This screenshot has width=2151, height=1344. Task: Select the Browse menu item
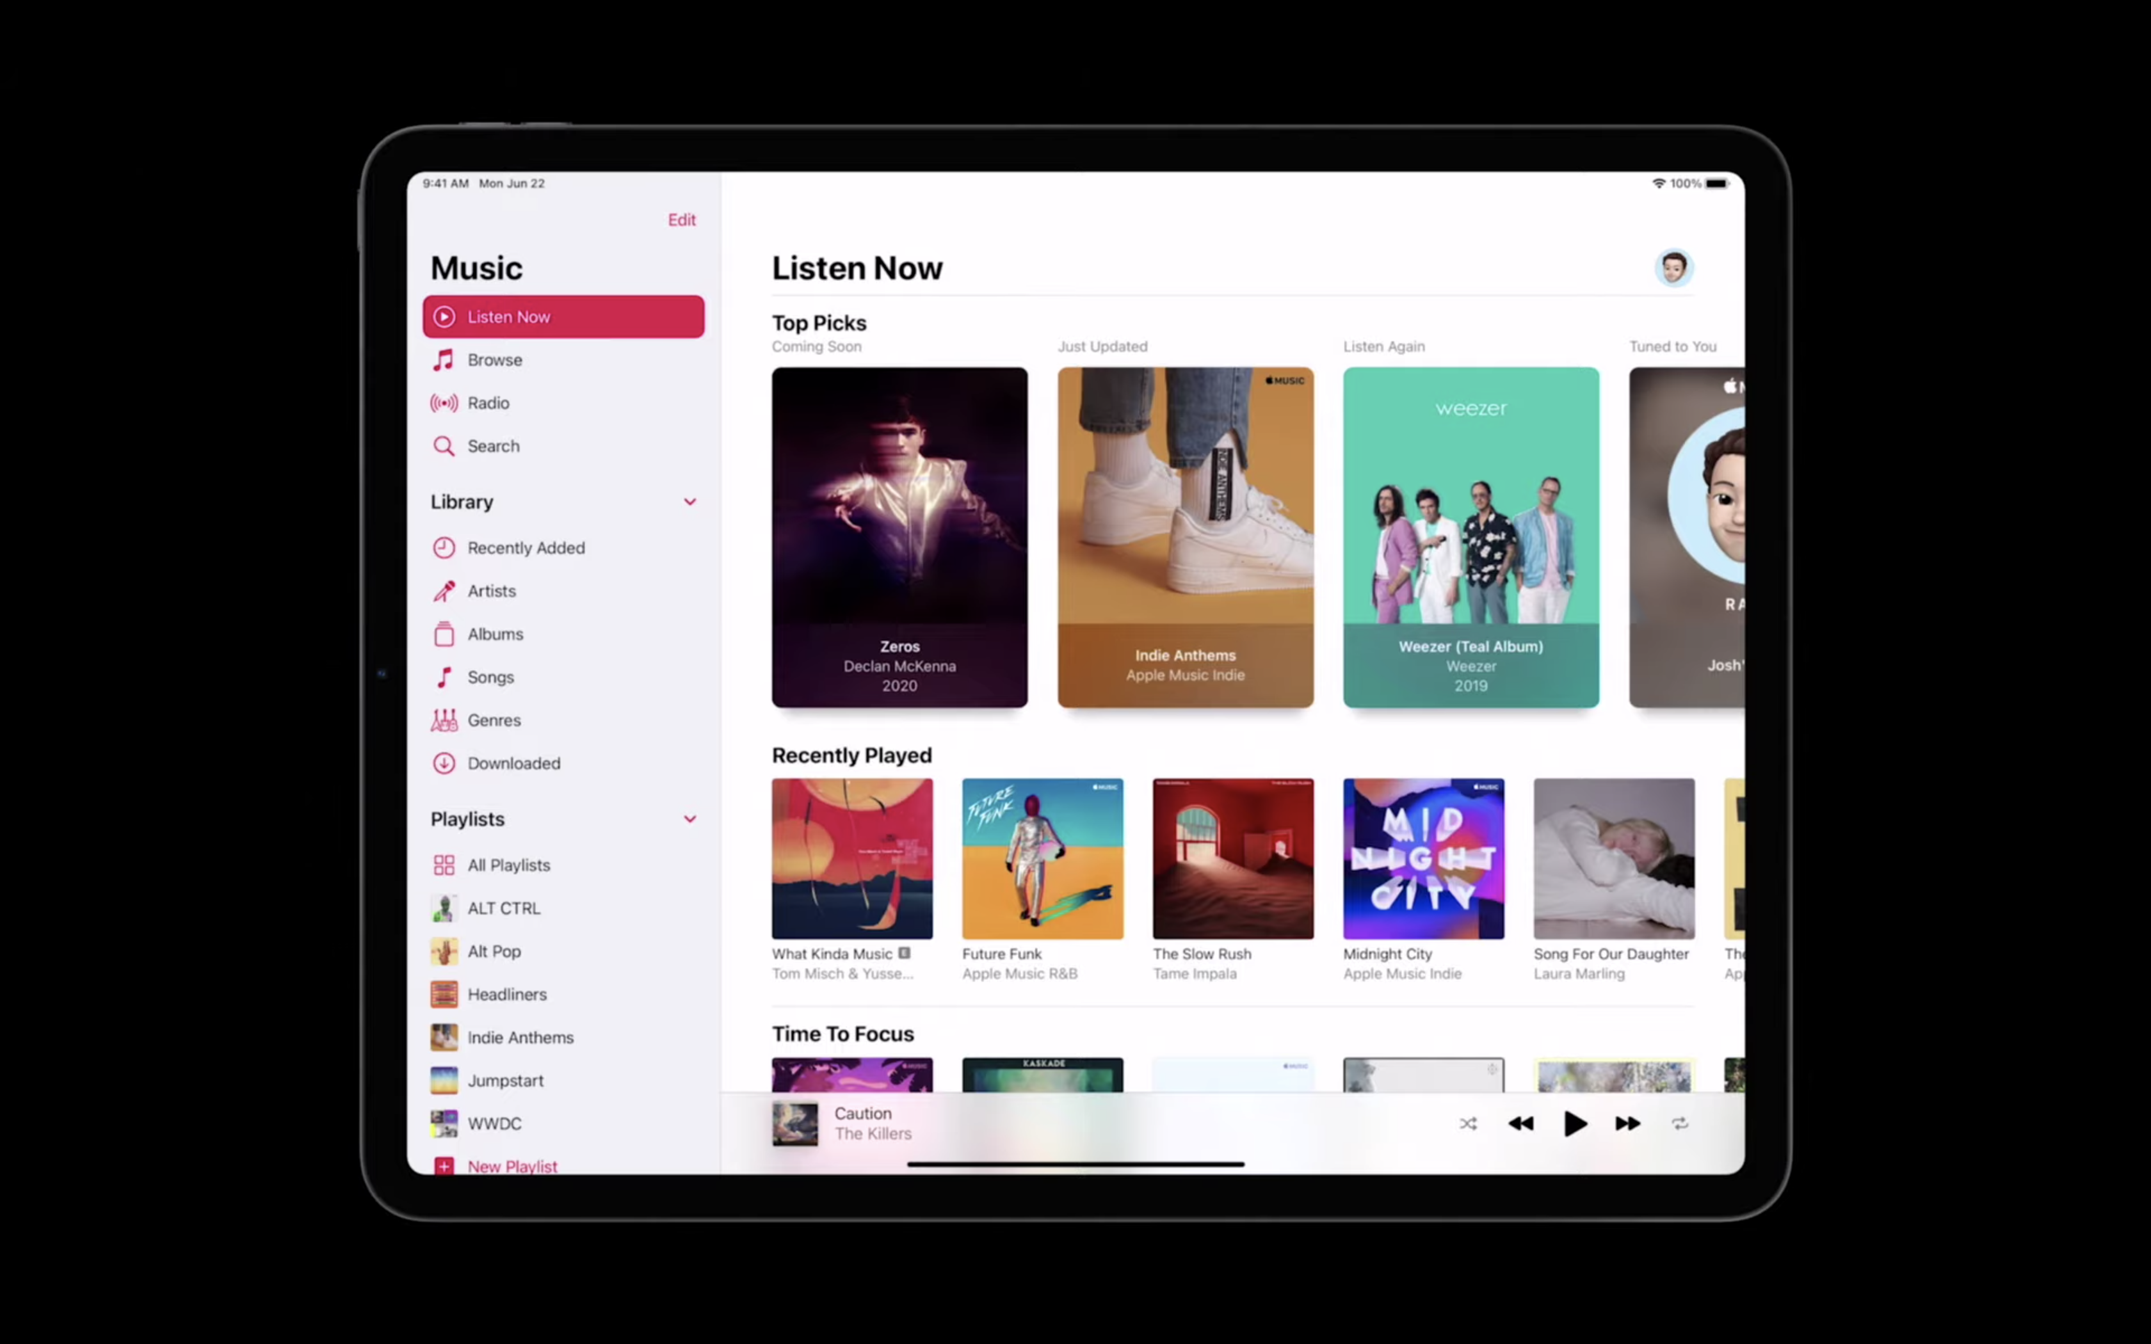[x=494, y=360]
